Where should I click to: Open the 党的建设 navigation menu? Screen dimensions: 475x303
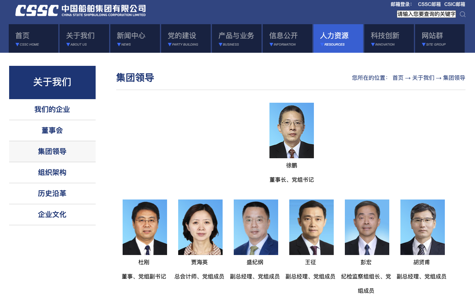click(186, 38)
